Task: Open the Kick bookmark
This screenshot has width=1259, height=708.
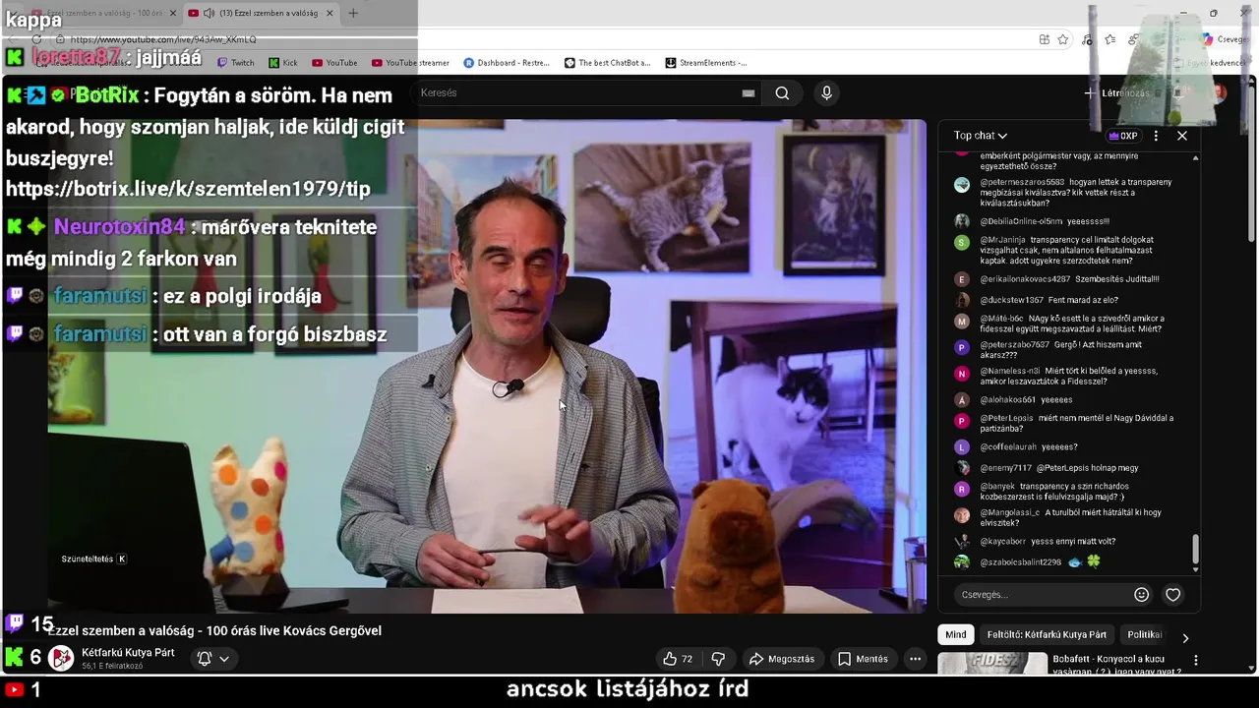Action: pos(282,63)
